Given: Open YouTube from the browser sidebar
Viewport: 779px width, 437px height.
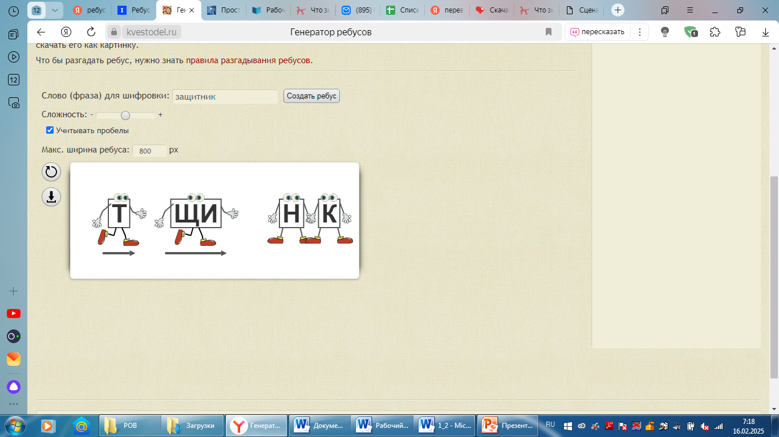Looking at the screenshot, I should [x=14, y=314].
